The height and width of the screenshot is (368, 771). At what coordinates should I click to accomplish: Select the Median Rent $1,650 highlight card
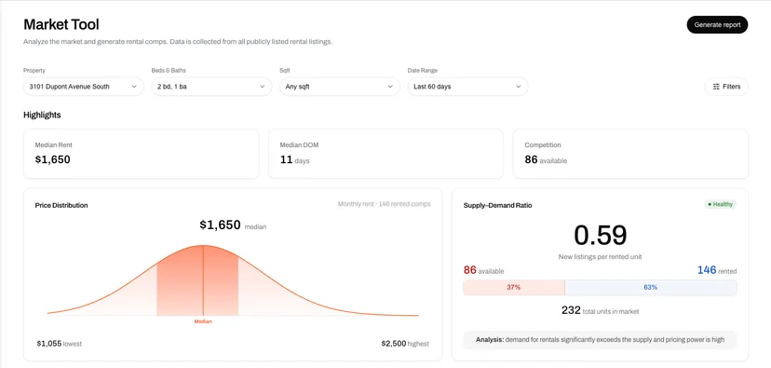[x=142, y=154]
